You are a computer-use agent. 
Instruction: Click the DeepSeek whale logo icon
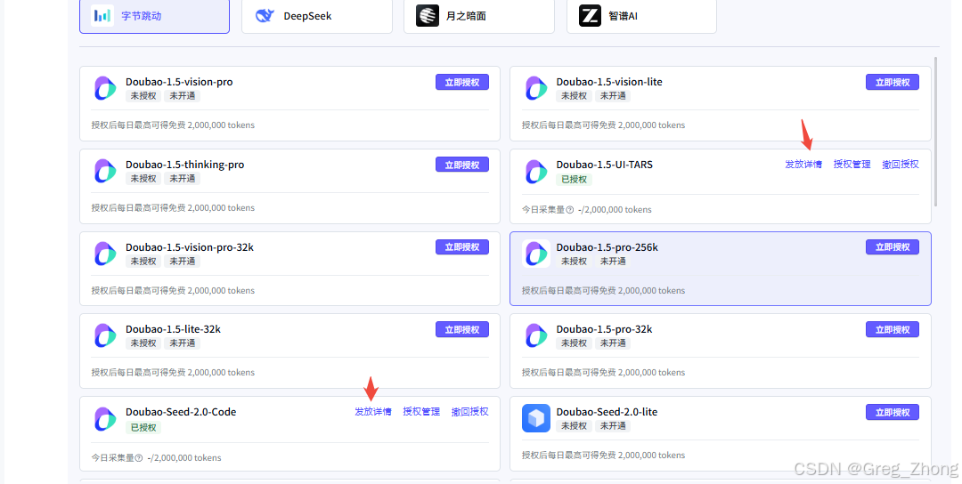(265, 15)
